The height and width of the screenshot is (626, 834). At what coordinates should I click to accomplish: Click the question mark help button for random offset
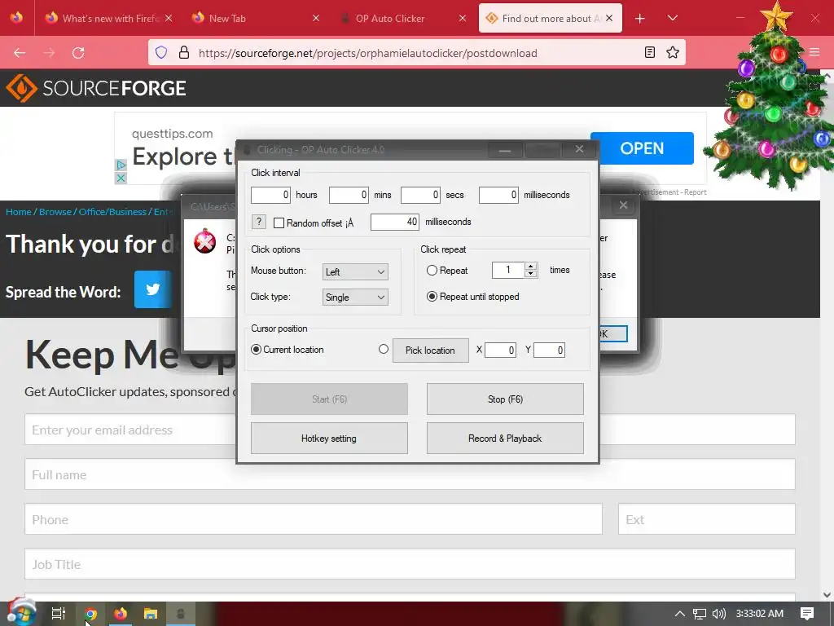(x=258, y=222)
